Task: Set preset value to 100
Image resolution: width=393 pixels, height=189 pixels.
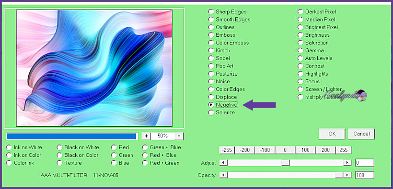Action: (305, 150)
